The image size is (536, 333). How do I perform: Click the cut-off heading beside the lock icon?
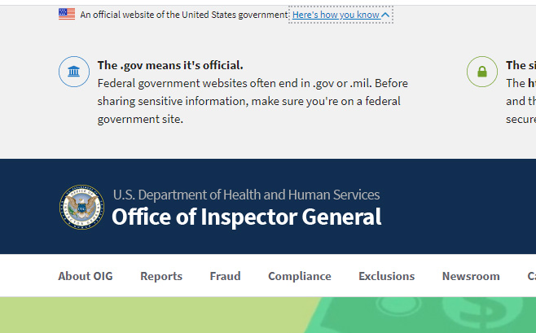click(521, 65)
